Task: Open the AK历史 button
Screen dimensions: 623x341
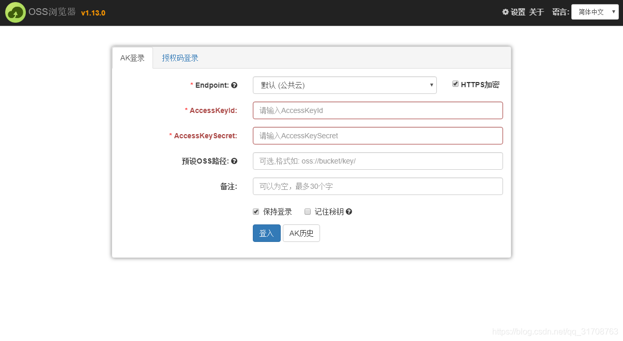Action: click(301, 233)
